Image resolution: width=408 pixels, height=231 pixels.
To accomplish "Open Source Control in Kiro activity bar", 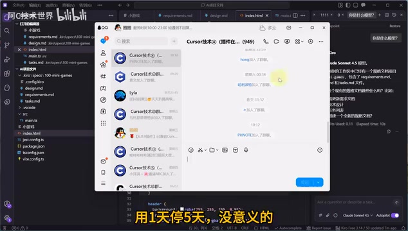I will (7, 45).
